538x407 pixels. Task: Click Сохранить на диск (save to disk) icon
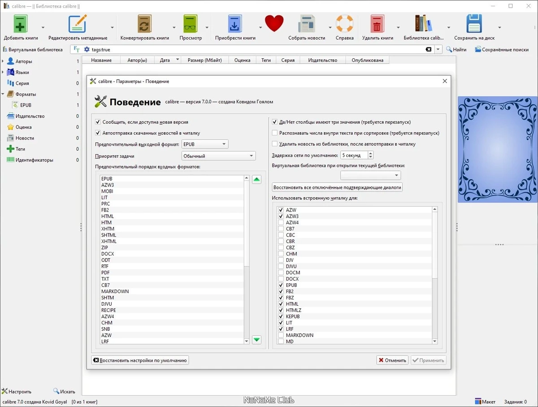click(x=474, y=24)
